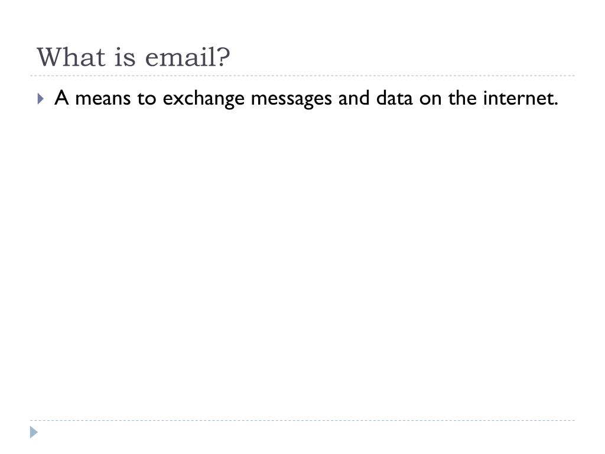
Task: Select the word 'What' in the title
Action: [x=71, y=57]
